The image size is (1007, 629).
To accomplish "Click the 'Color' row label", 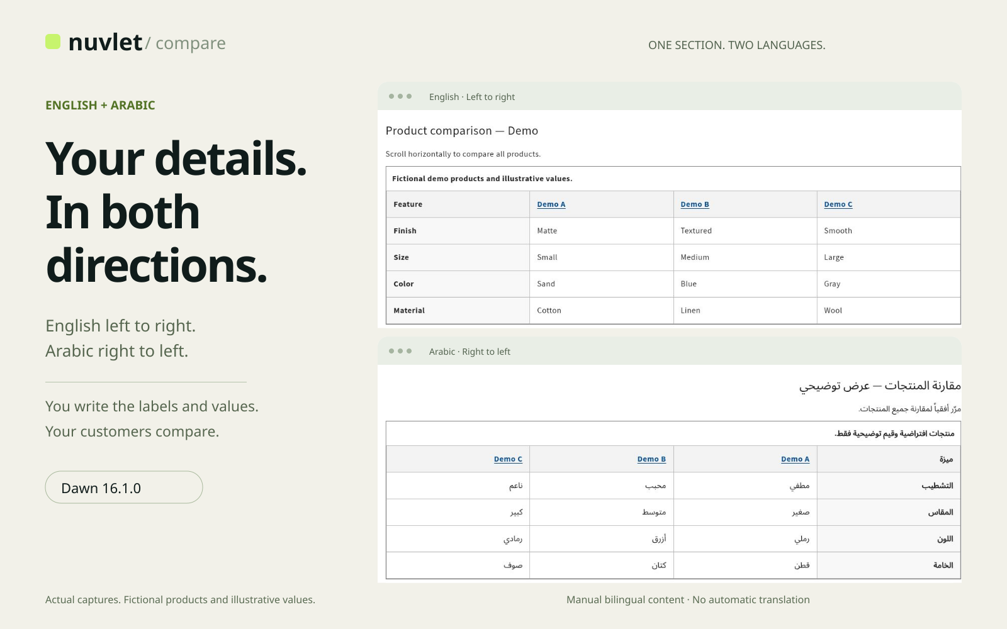I will click(458, 284).
